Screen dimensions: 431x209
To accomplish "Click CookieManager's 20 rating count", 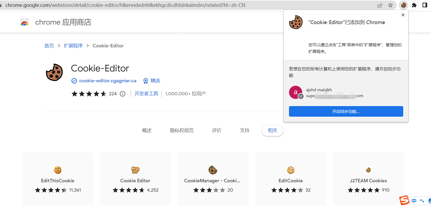I will tap(230, 190).
